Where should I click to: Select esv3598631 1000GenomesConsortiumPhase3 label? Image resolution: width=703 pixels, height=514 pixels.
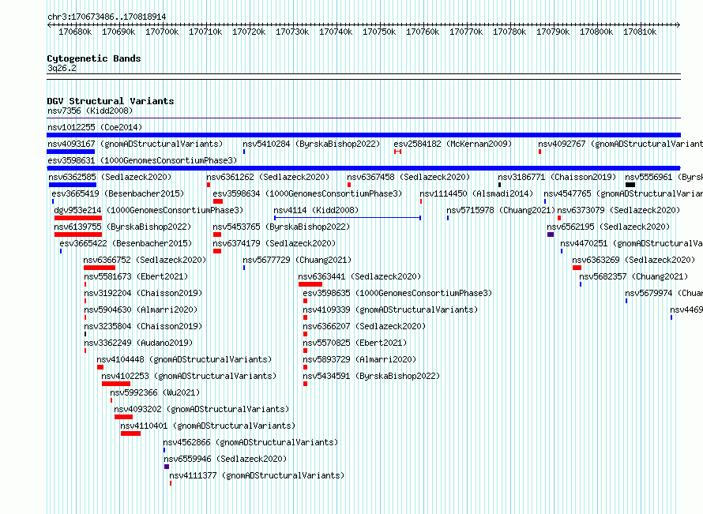(142, 160)
